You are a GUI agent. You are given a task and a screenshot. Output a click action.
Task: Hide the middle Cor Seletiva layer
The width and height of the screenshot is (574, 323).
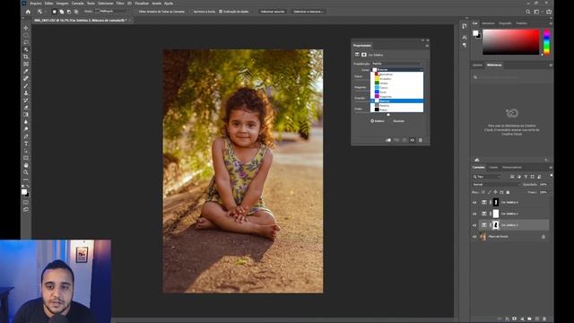click(474, 214)
